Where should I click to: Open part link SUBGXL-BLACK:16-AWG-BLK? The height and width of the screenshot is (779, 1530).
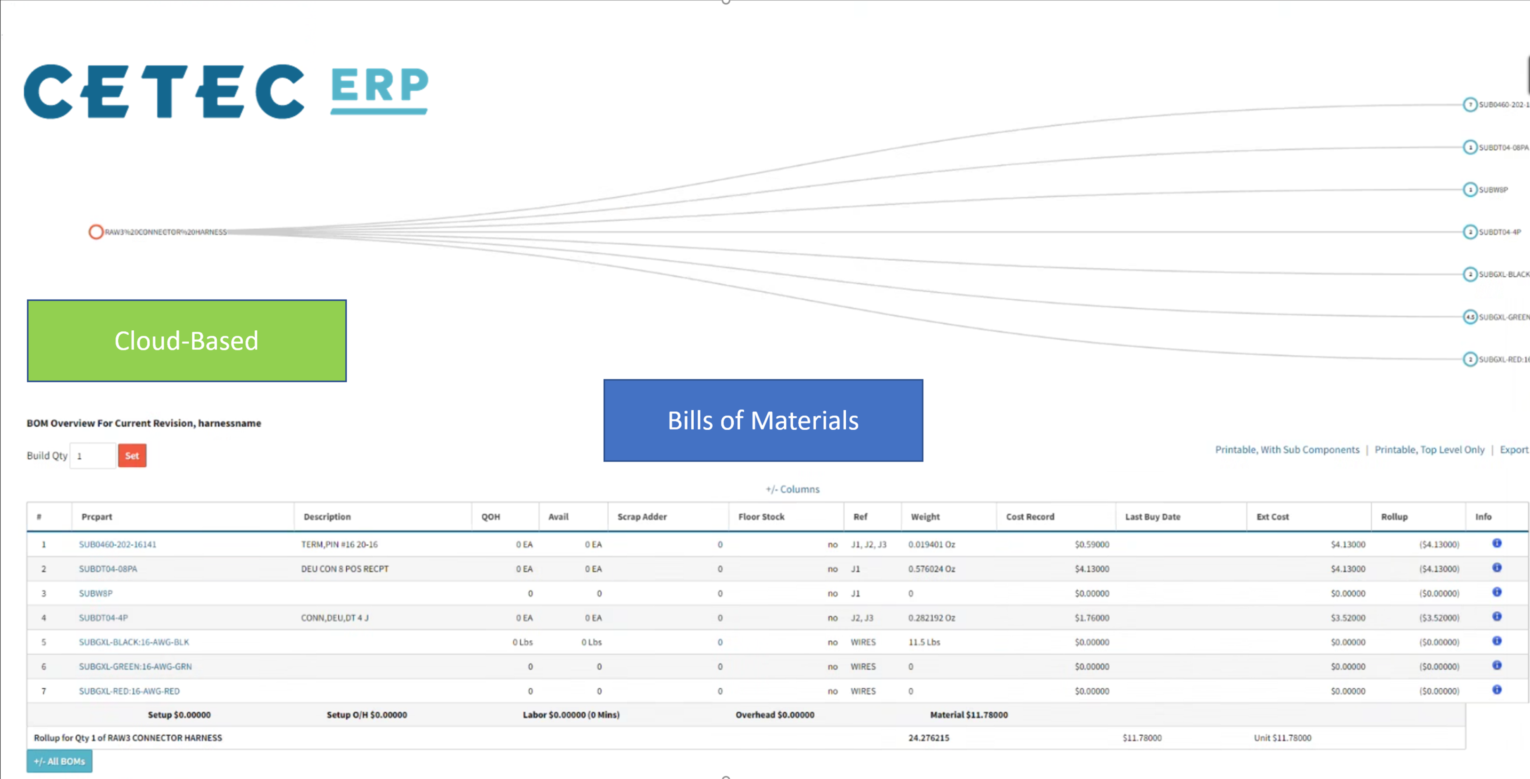pos(133,642)
